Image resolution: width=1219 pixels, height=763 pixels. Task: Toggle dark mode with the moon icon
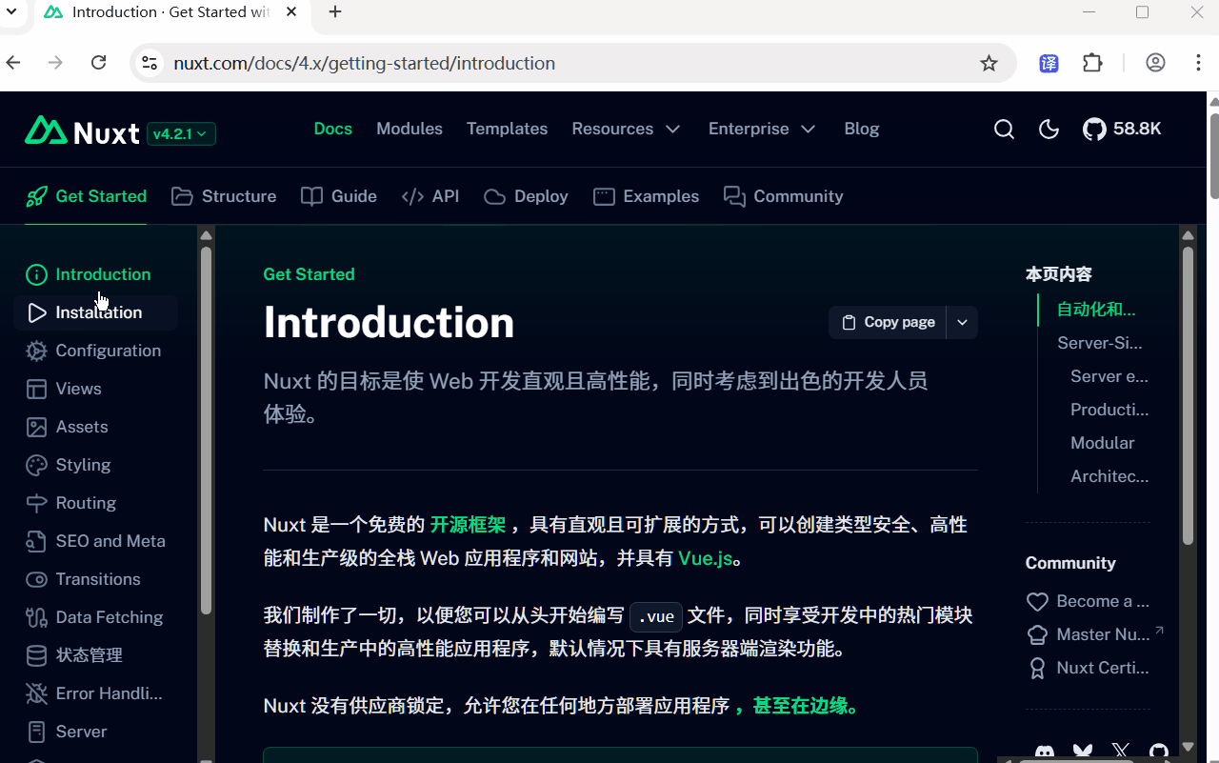click(1049, 129)
